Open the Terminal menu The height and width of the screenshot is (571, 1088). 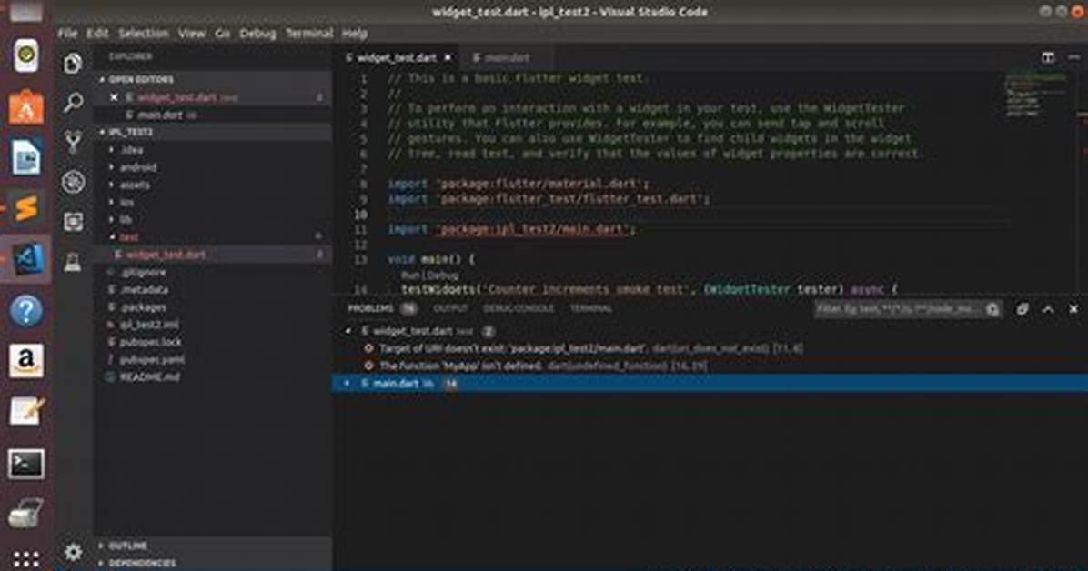pyautogui.click(x=308, y=34)
